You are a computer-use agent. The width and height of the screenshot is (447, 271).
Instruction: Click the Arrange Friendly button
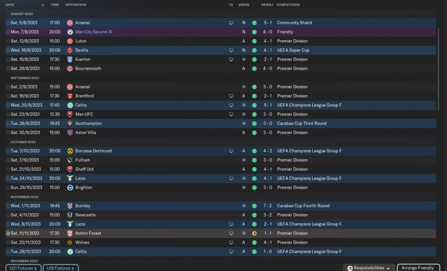[x=418, y=268]
